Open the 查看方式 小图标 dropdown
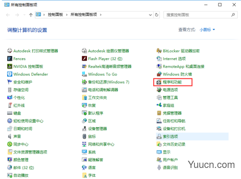This screenshot has height=179, width=241. click(207, 30)
